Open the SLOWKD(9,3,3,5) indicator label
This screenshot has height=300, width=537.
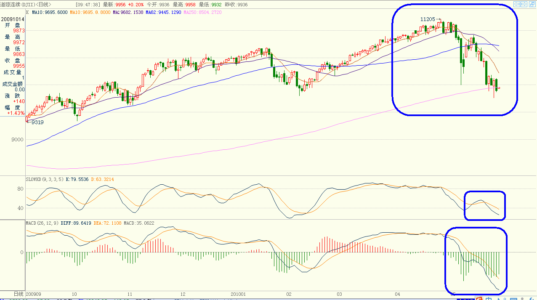(45, 179)
